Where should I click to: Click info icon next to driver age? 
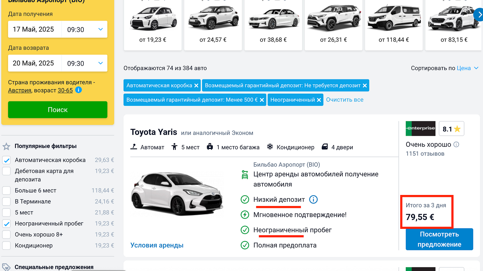click(x=78, y=90)
